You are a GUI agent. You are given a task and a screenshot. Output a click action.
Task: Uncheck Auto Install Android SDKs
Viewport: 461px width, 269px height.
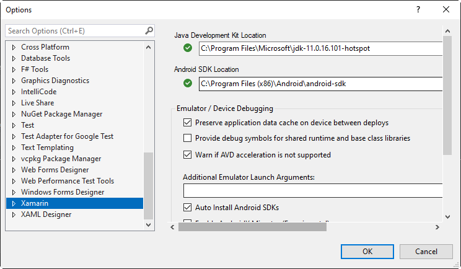pyautogui.click(x=187, y=207)
